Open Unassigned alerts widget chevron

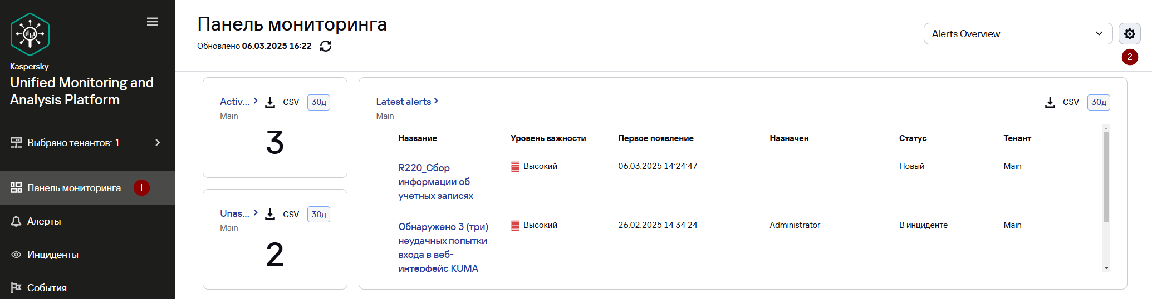click(x=256, y=213)
